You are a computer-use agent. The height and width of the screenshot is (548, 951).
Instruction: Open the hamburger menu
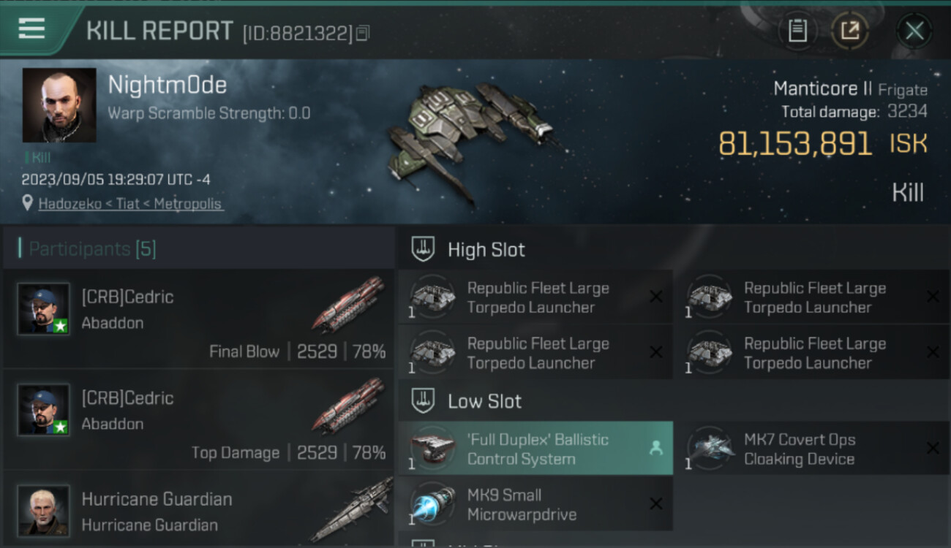[31, 29]
